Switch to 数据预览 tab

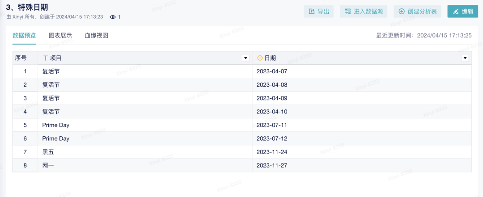click(24, 35)
